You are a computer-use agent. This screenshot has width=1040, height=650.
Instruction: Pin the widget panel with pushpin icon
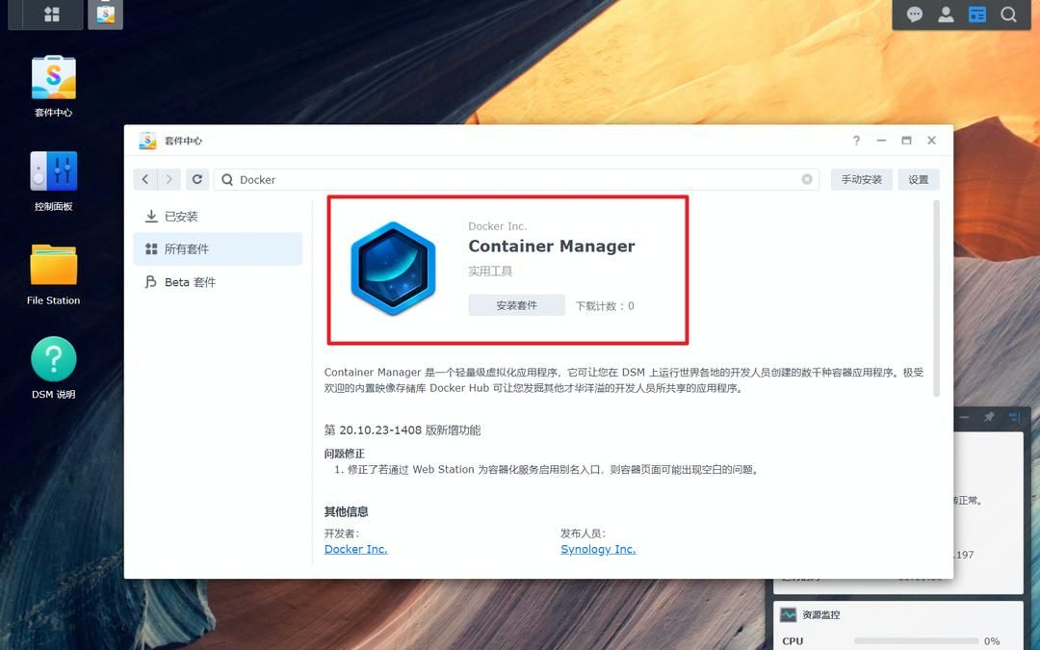989,418
